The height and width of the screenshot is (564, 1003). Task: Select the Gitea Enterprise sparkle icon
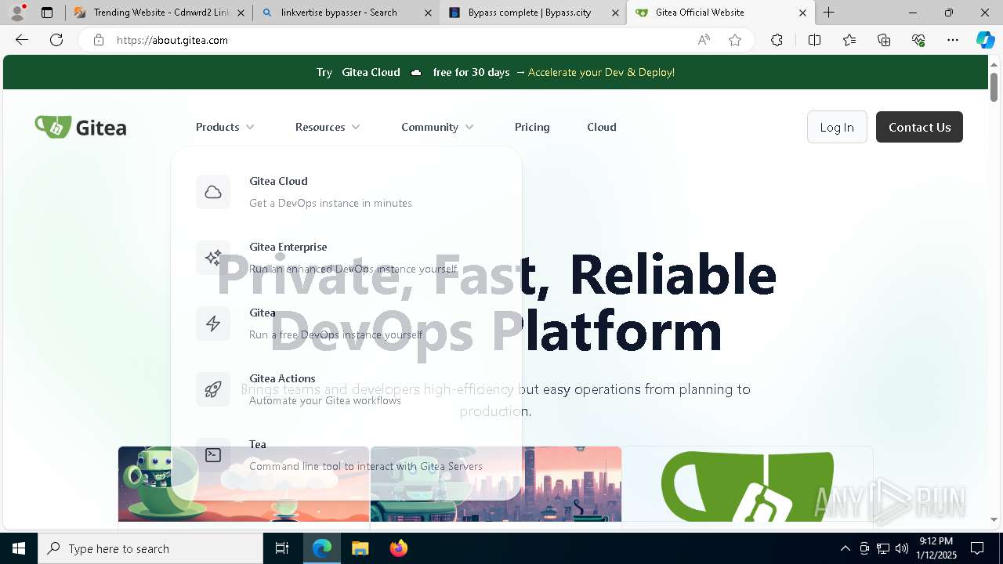click(x=213, y=258)
